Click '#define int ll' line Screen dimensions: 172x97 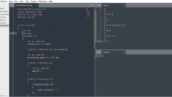pos(26,17)
